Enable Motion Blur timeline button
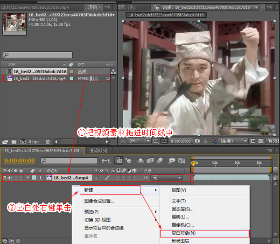 [x=160, y=160]
